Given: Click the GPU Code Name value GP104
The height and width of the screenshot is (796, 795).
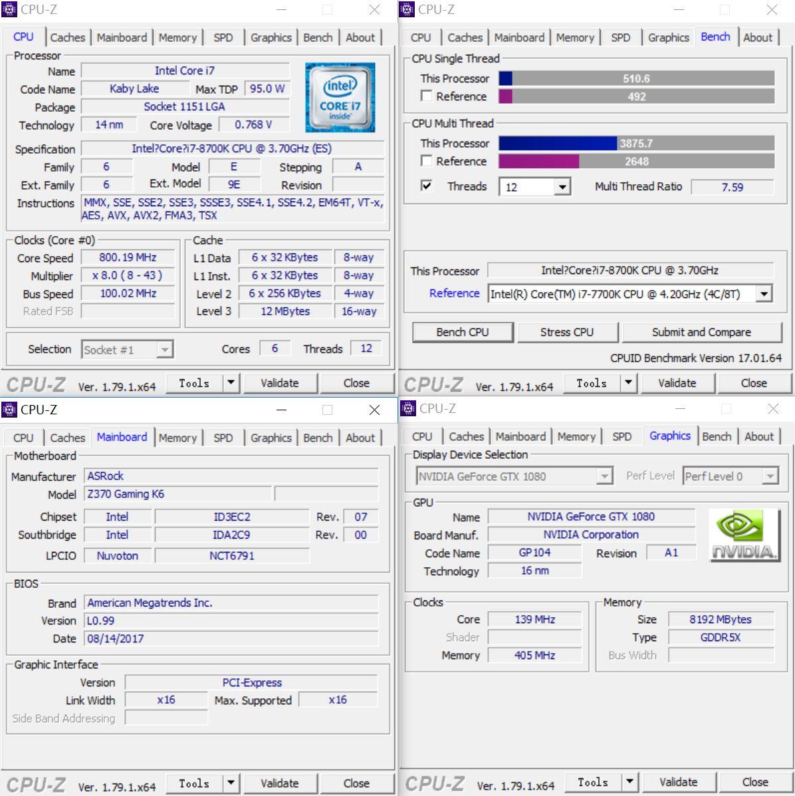Looking at the screenshot, I should pyautogui.click(x=534, y=553).
